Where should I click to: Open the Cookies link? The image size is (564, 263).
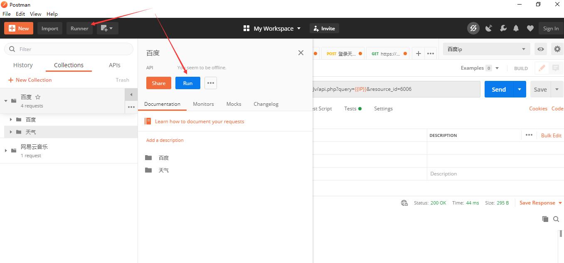(x=538, y=109)
